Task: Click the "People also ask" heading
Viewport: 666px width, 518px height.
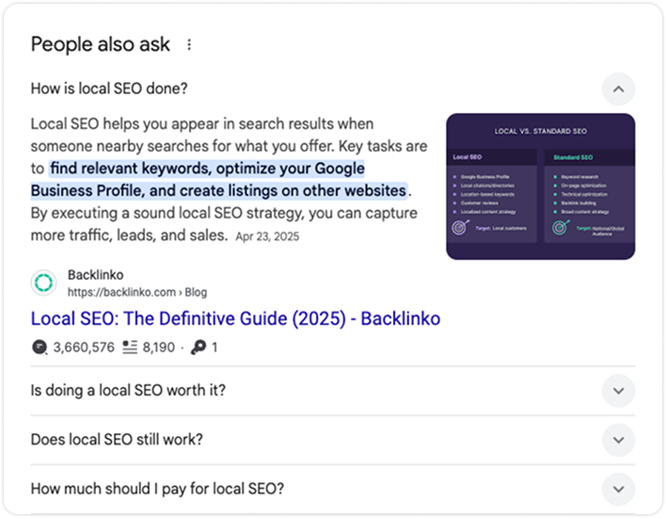Action: click(101, 44)
